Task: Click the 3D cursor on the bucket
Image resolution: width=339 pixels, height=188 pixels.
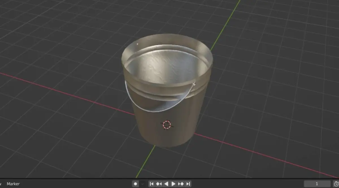Action: (x=167, y=125)
